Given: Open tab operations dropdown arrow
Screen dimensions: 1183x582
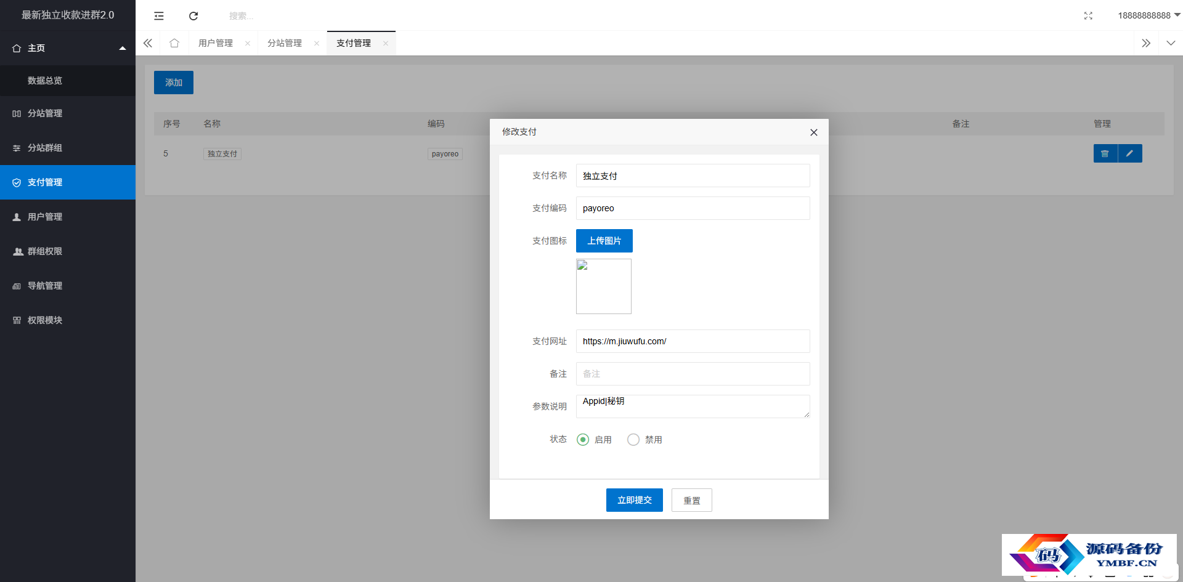Looking at the screenshot, I should tap(1171, 43).
